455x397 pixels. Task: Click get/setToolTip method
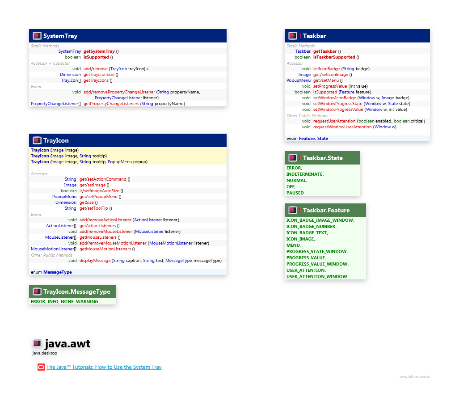click(x=94, y=208)
